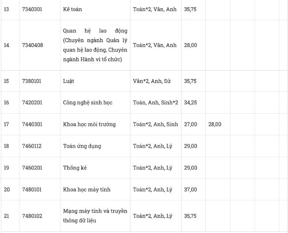Screen dimensions: 288x233
Task: Click the "Quan hệ lao động" major description
Action: (x=95, y=45)
